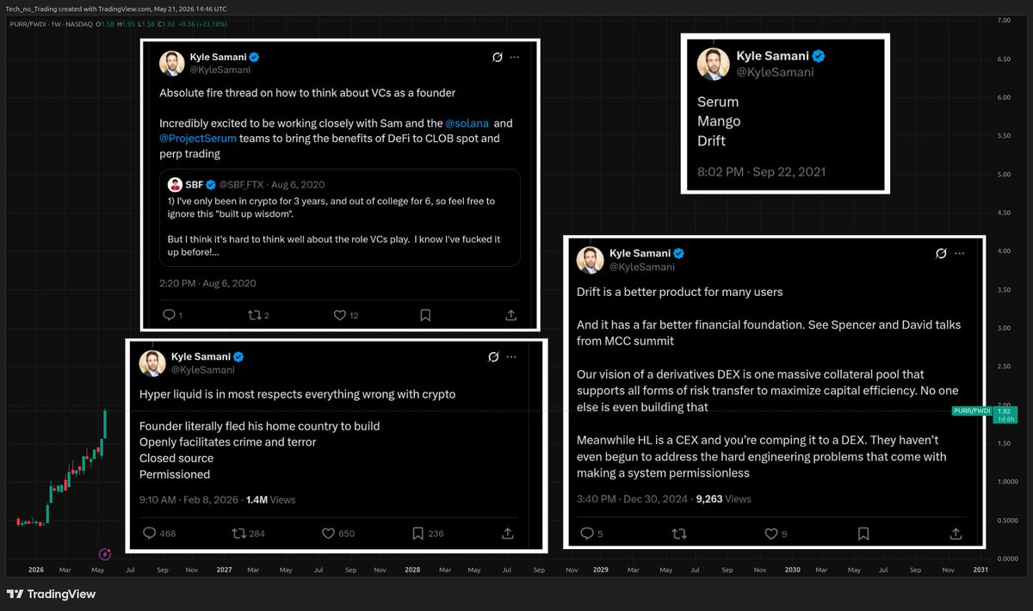Click the word Mango in the tweet
Viewport: 1033px width, 611px height.
click(719, 121)
